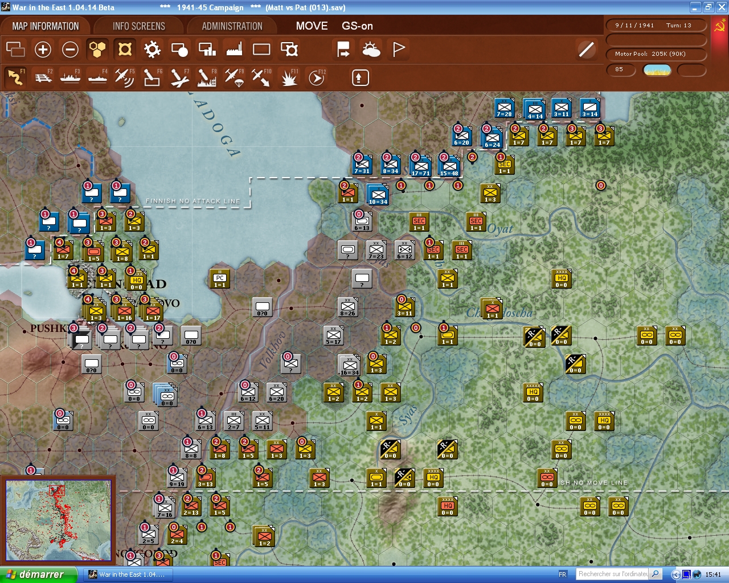Select the F3 naval transport ship icon
Image resolution: width=729 pixels, height=583 pixels.
(70, 77)
